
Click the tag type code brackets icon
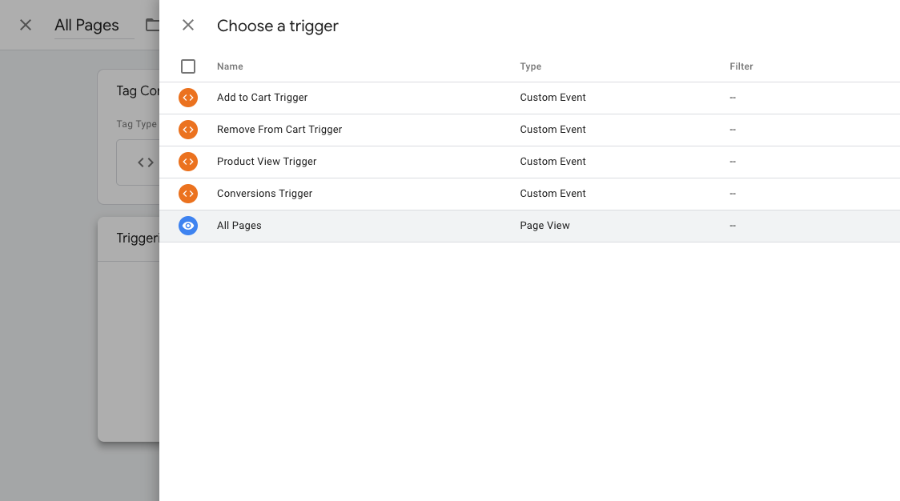click(145, 162)
